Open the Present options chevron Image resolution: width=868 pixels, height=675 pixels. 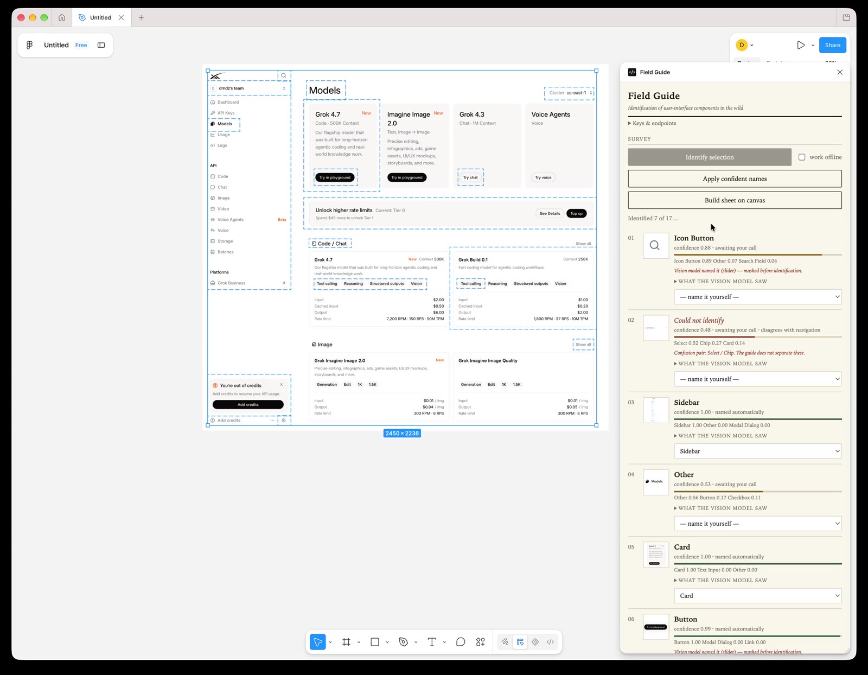coord(813,46)
